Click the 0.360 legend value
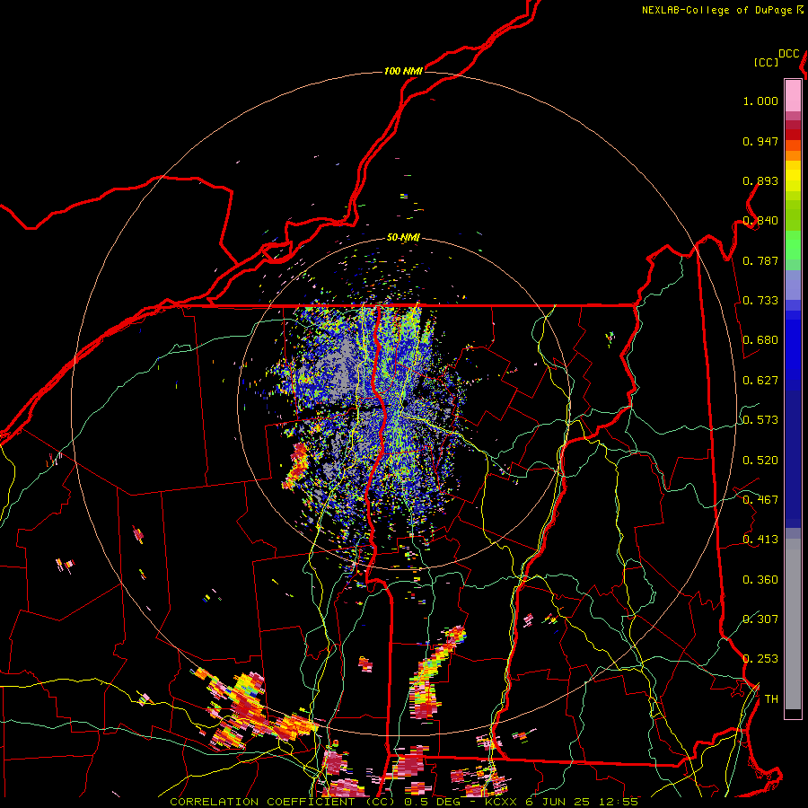 (760, 580)
